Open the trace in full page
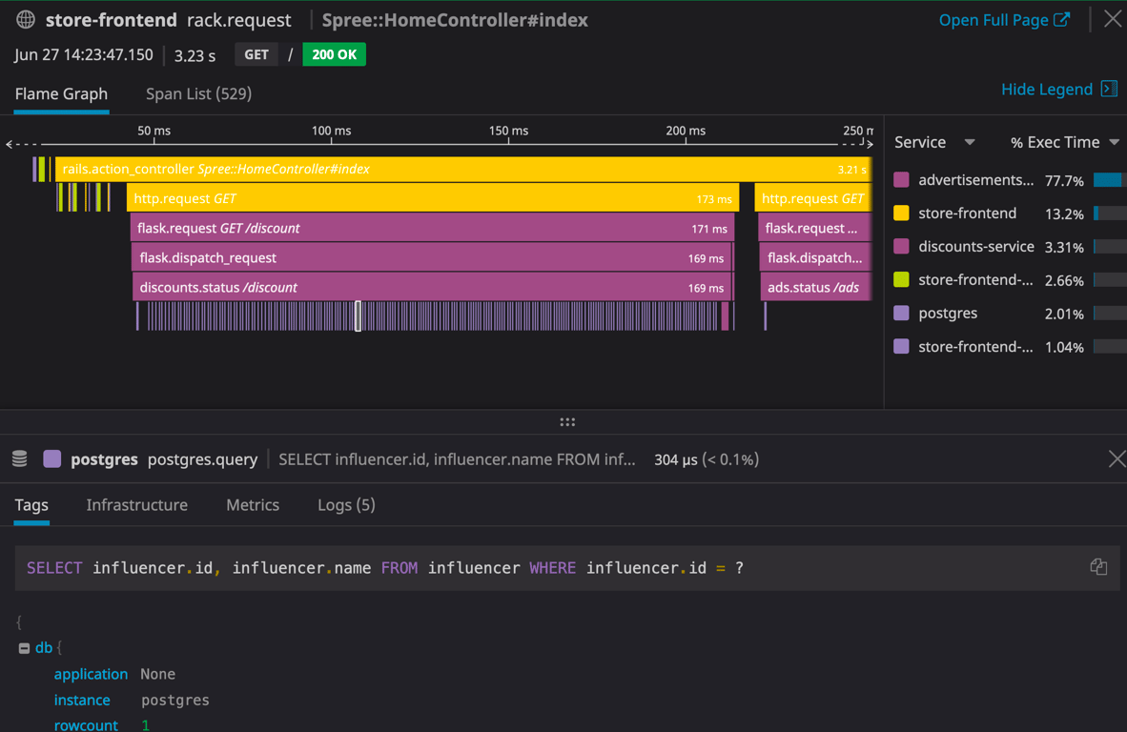The image size is (1127, 732). point(1004,20)
